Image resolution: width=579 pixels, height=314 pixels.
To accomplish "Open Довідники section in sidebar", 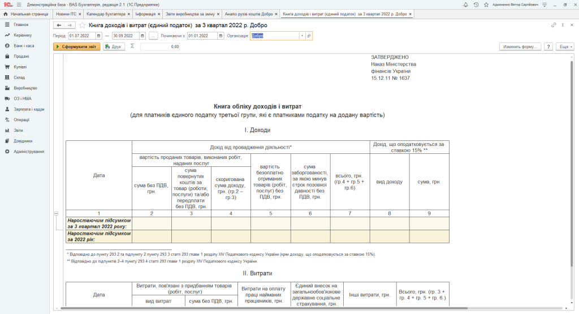I will [23, 141].
